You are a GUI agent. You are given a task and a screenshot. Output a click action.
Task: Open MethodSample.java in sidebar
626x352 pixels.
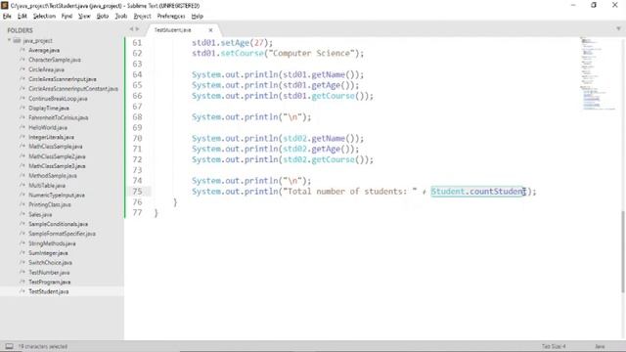(x=53, y=176)
